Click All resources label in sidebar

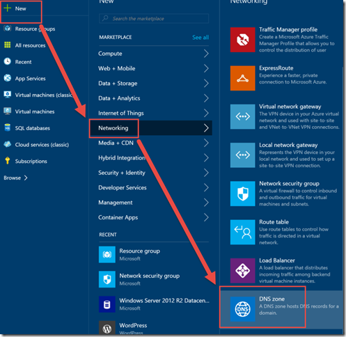point(31,45)
